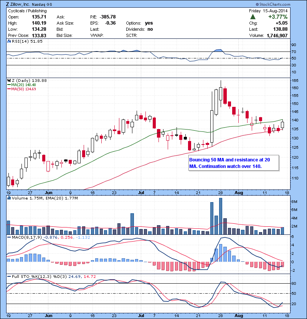307x319 pixels.
Task: Click the MA(20) green legend line
Action: point(9,85)
